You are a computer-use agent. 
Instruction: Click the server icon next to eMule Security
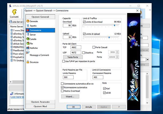(11, 44)
